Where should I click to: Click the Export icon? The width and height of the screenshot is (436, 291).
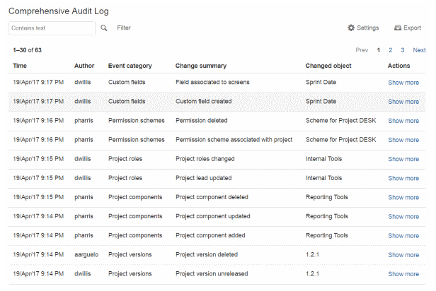(397, 28)
